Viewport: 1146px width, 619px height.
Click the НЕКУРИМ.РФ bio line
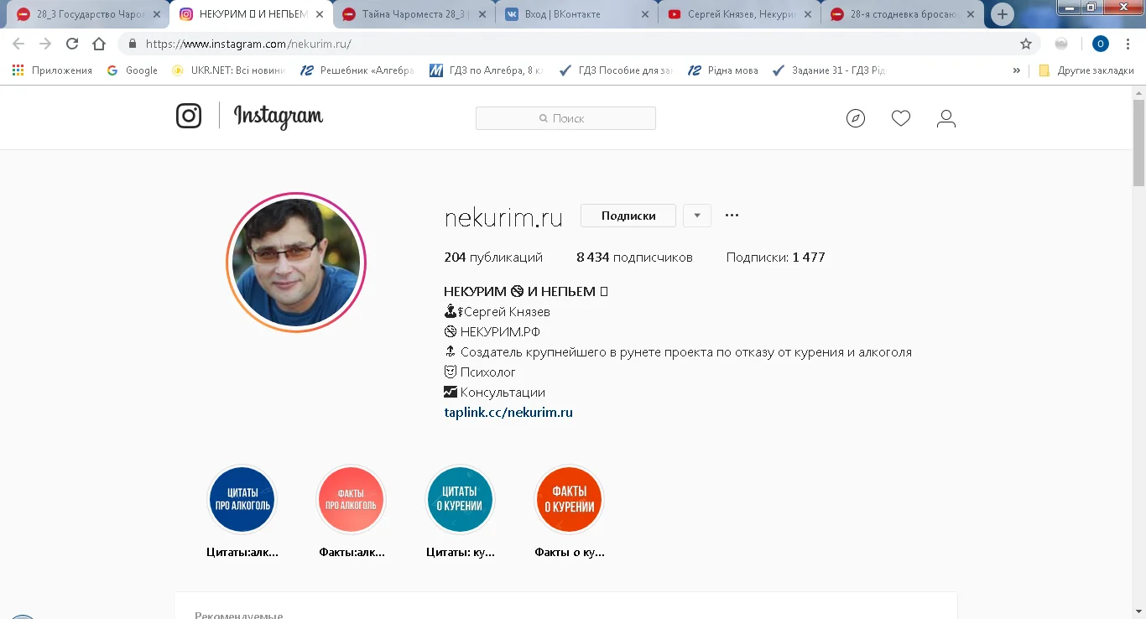492,332
